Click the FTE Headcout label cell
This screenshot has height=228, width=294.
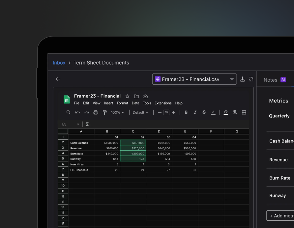click(x=81, y=170)
